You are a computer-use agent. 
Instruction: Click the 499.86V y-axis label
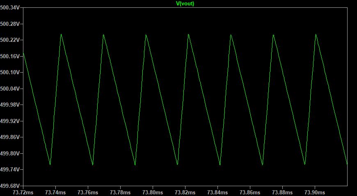tap(10, 137)
